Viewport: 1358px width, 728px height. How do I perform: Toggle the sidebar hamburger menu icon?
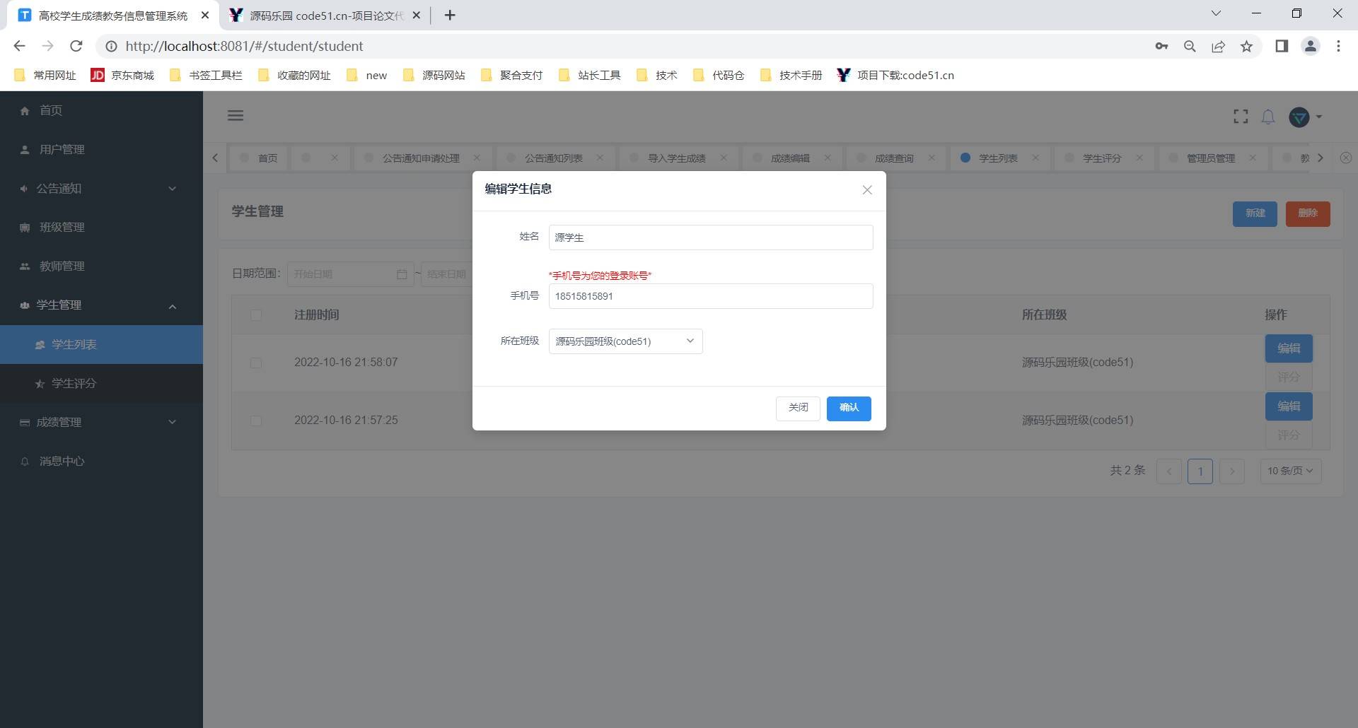click(236, 116)
